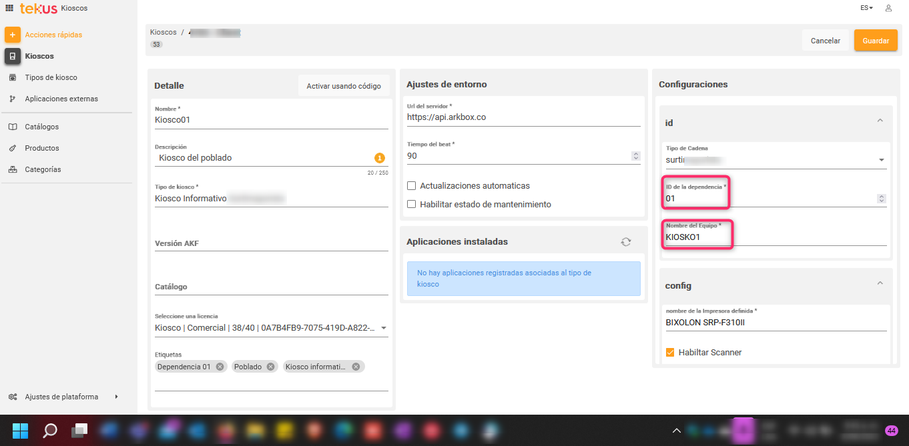Image resolution: width=909 pixels, height=446 pixels.
Task: Remove the Poblado tag
Action: point(270,367)
